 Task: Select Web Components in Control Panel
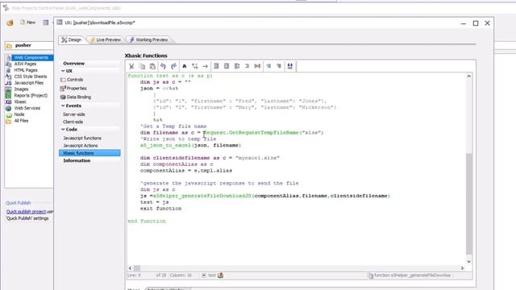31,57
